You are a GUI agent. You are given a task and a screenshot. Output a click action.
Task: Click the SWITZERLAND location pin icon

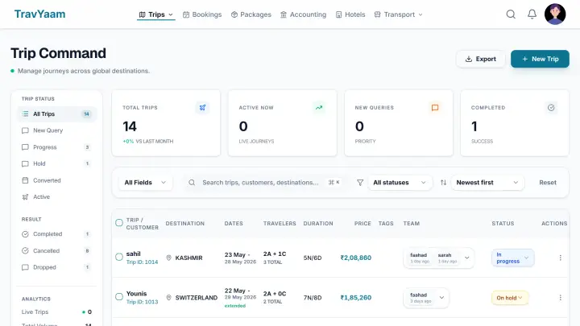pyautogui.click(x=168, y=298)
